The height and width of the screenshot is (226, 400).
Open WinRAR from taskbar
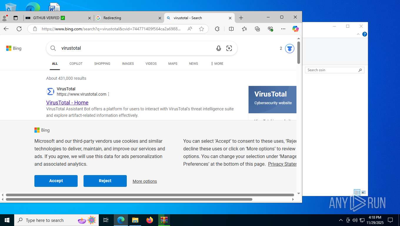pyautogui.click(x=164, y=220)
